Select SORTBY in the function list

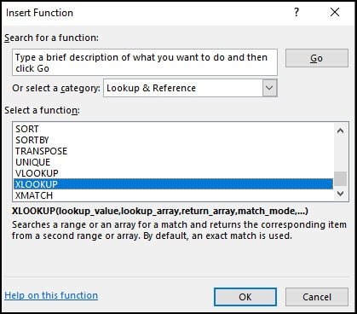(174, 140)
